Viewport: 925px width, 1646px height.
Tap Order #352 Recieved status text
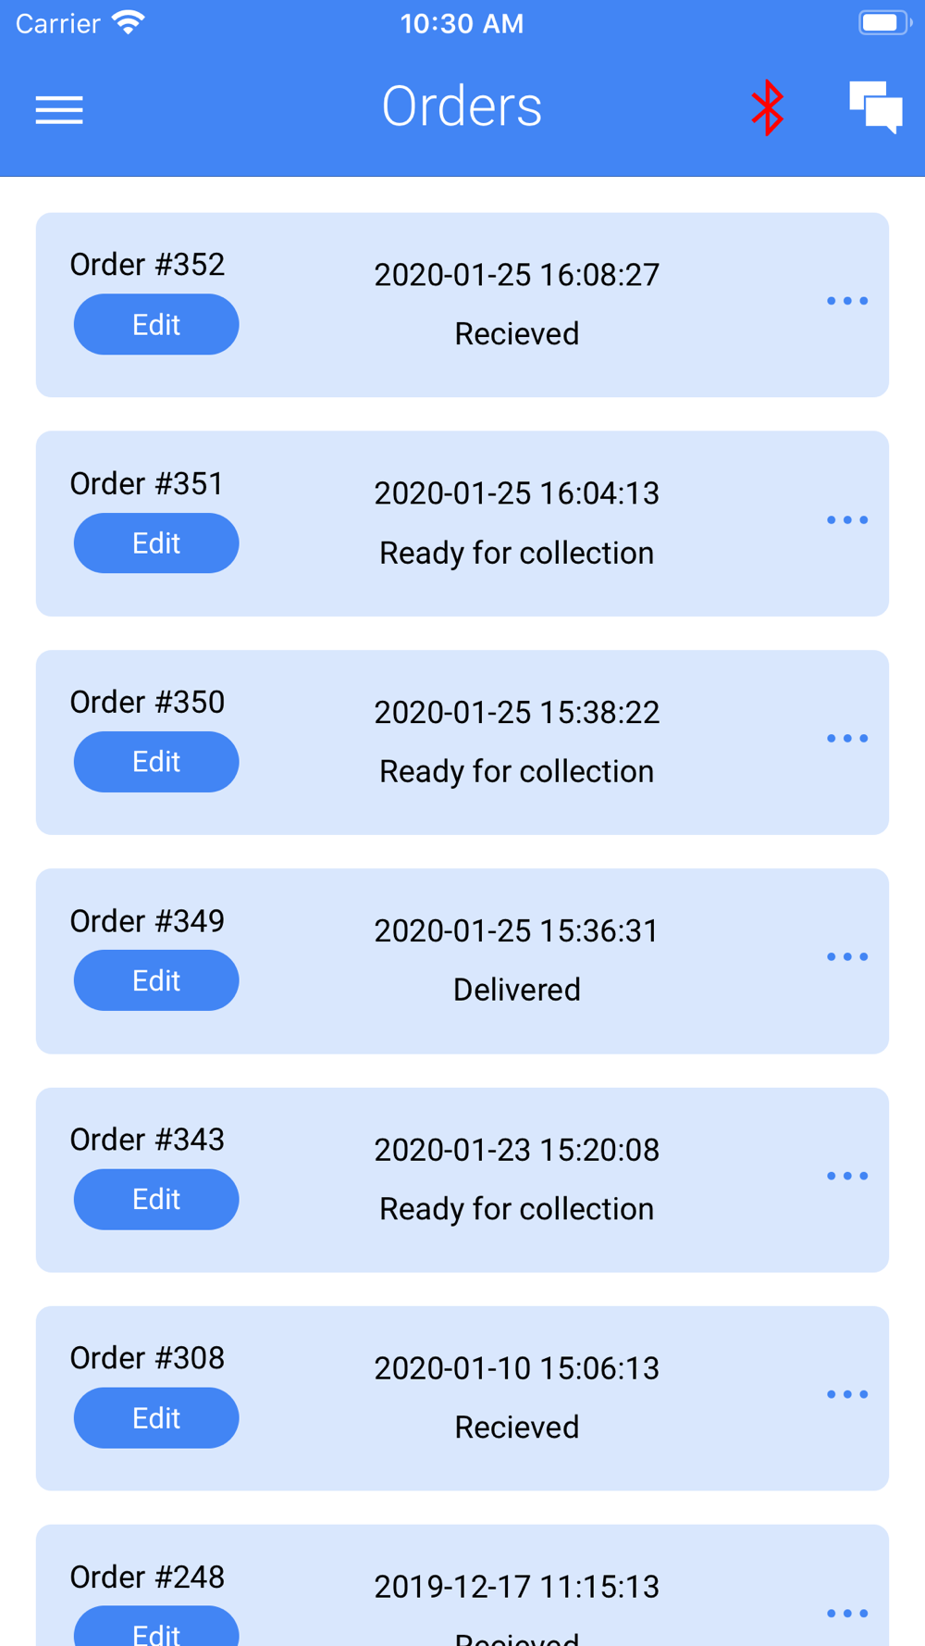point(517,333)
